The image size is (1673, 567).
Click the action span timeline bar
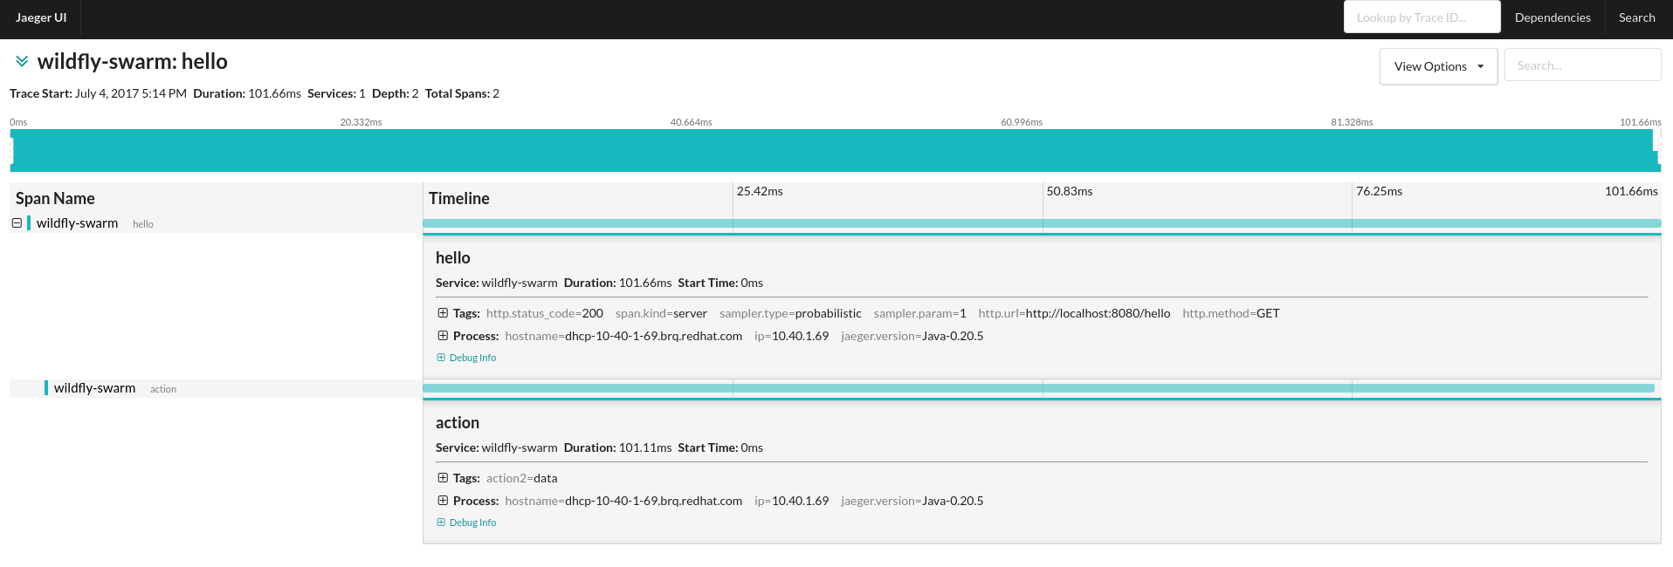tap(1038, 388)
